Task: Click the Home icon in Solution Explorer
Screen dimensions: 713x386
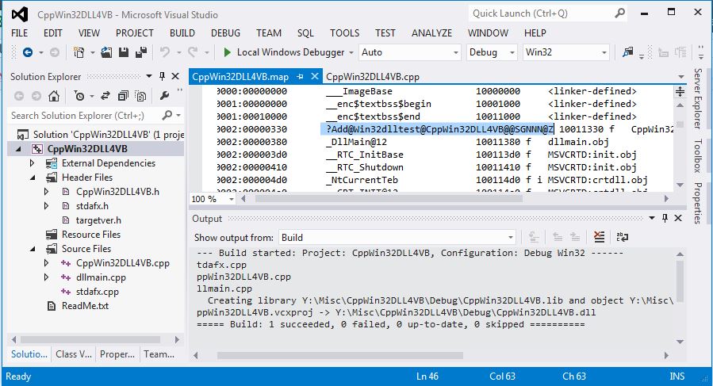Action: 54,96
